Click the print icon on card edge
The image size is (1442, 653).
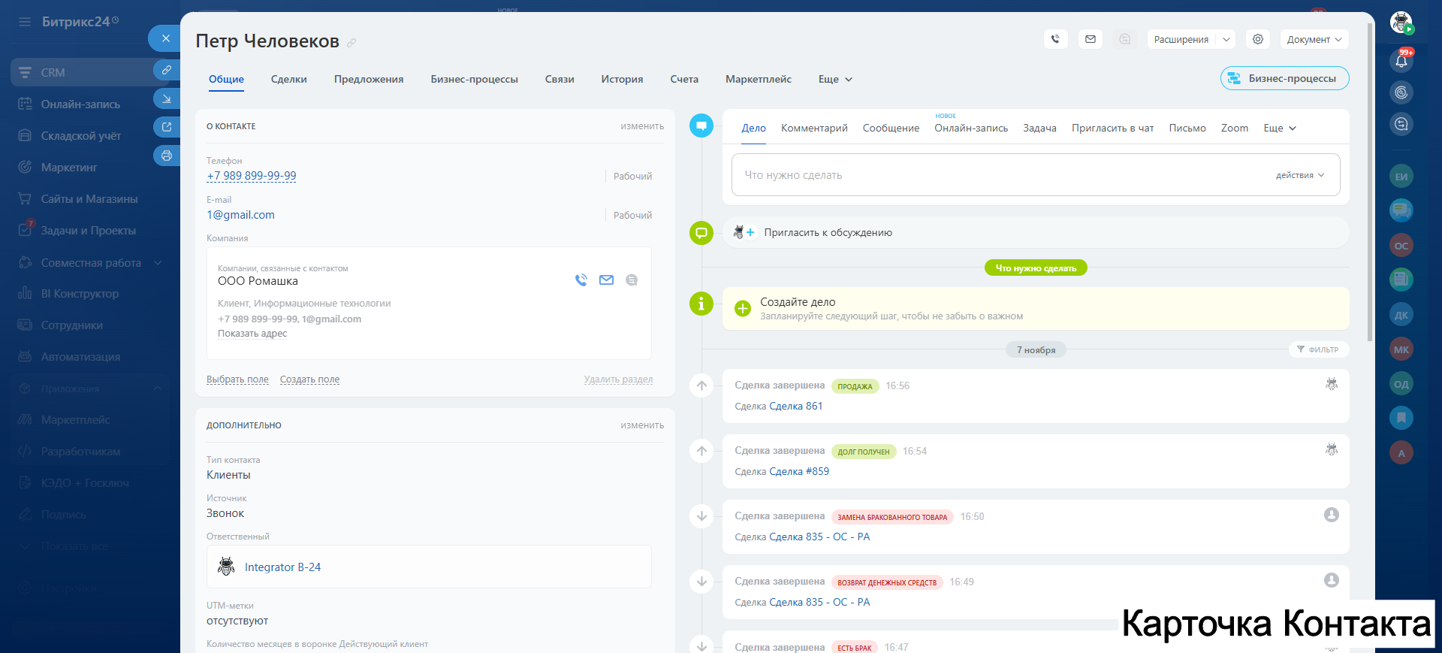point(166,156)
